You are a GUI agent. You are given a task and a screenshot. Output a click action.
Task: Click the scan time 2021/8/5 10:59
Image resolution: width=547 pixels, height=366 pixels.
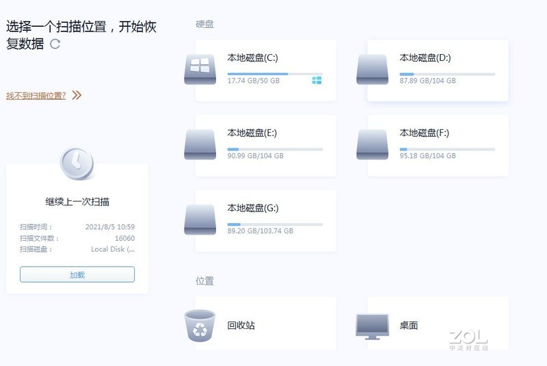pos(110,227)
